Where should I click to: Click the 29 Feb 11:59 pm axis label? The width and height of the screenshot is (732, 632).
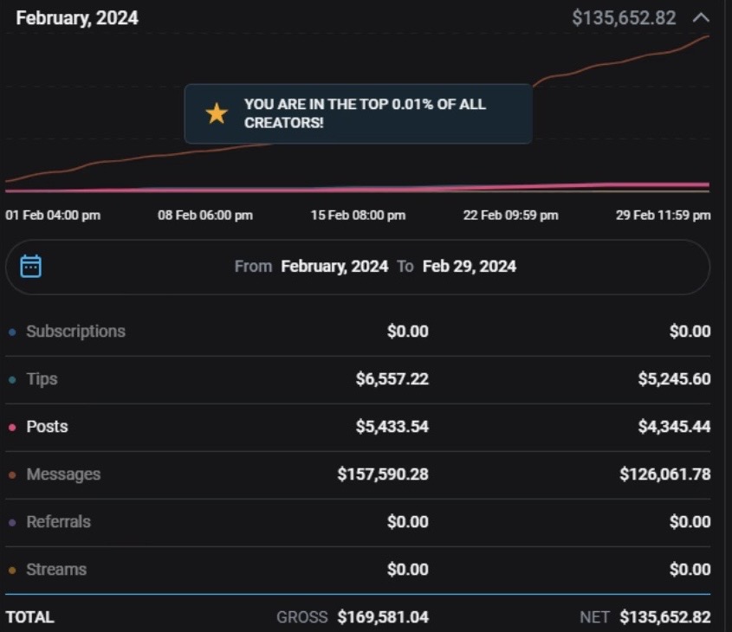click(665, 215)
